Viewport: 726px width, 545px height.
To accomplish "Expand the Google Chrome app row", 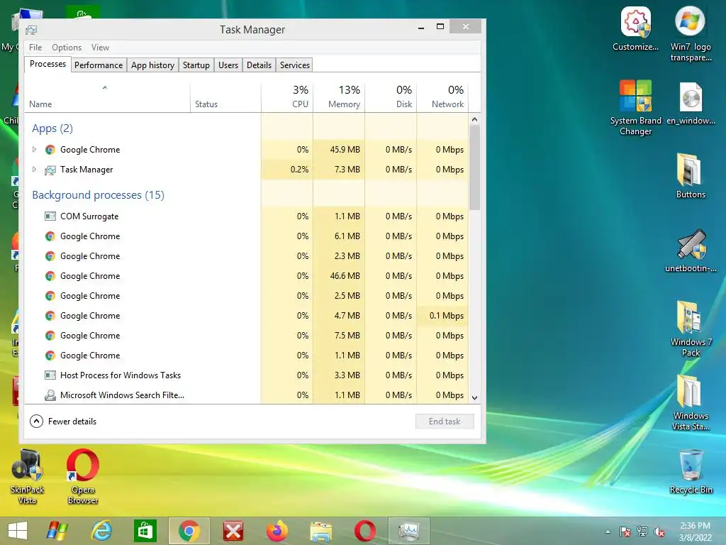I will [34, 149].
